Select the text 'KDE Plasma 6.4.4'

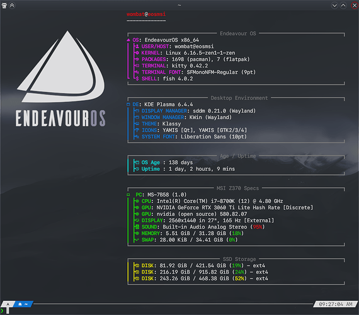pos(169,105)
